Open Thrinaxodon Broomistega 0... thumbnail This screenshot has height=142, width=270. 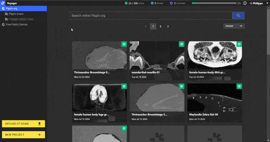point(99,55)
